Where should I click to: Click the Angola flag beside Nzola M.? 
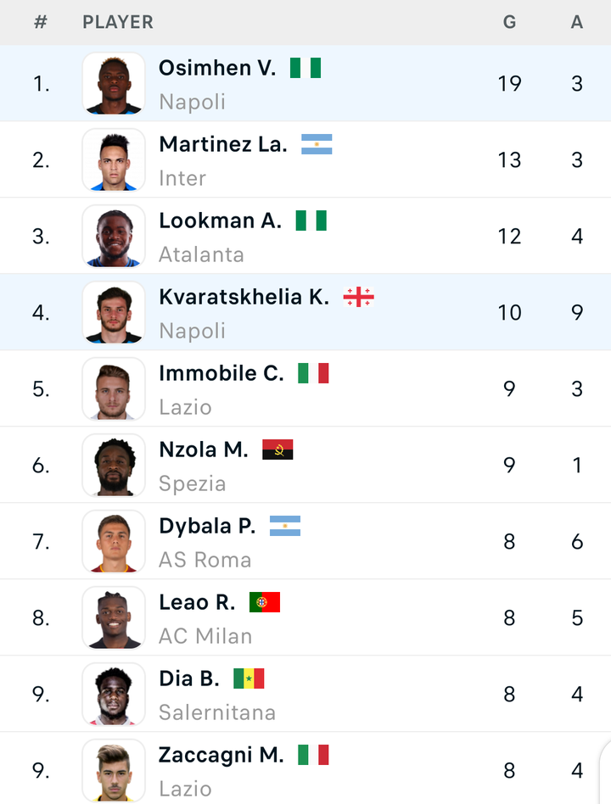pos(277,449)
